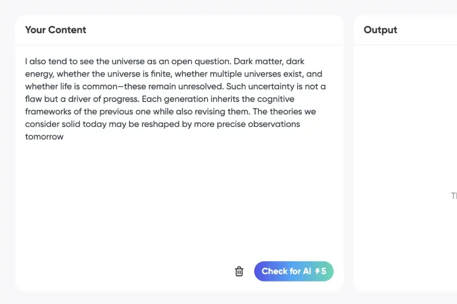Click the "Your Content" heading
The image size is (457, 304).
point(56,30)
